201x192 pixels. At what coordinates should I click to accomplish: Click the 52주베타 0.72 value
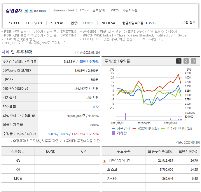coord(96,107)
